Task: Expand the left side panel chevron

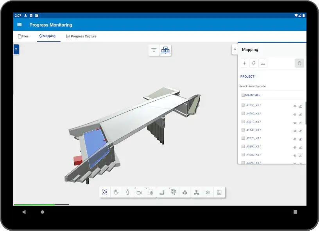Action: pos(16,49)
